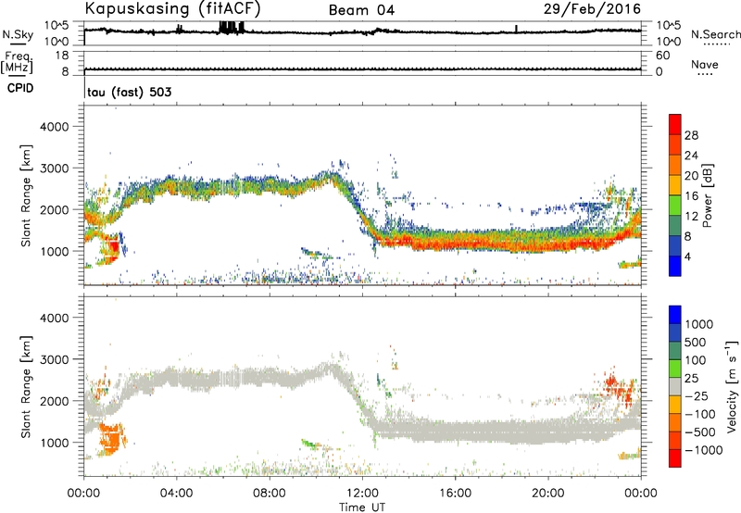Viewport: 741px width, 513px height.
Task: Select the 04:00 time axis label
Action: (x=176, y=494)
